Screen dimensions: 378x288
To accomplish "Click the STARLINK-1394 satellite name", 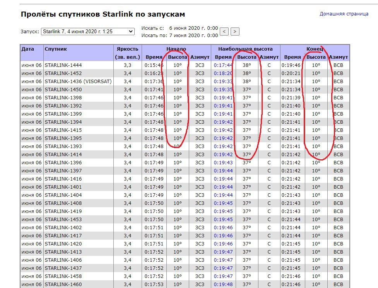I will [63, 122].
